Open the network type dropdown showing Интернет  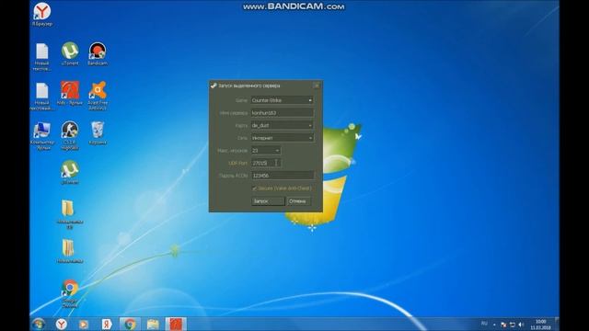coord(283,138)
